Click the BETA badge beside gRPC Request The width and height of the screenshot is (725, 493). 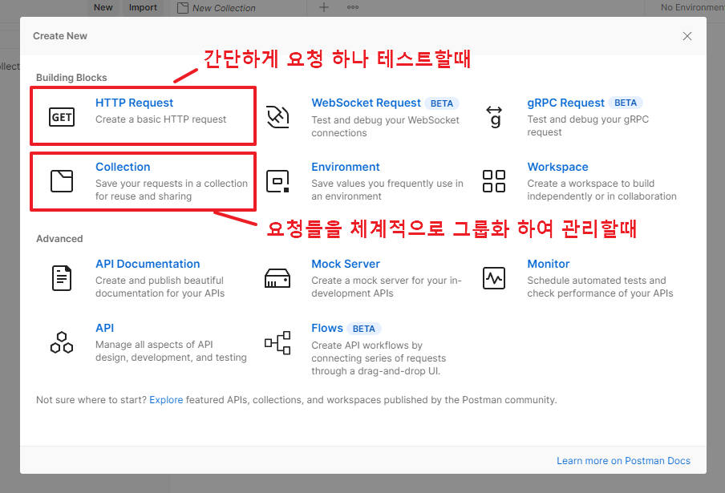pyautogui.click(x=625, y=103)
